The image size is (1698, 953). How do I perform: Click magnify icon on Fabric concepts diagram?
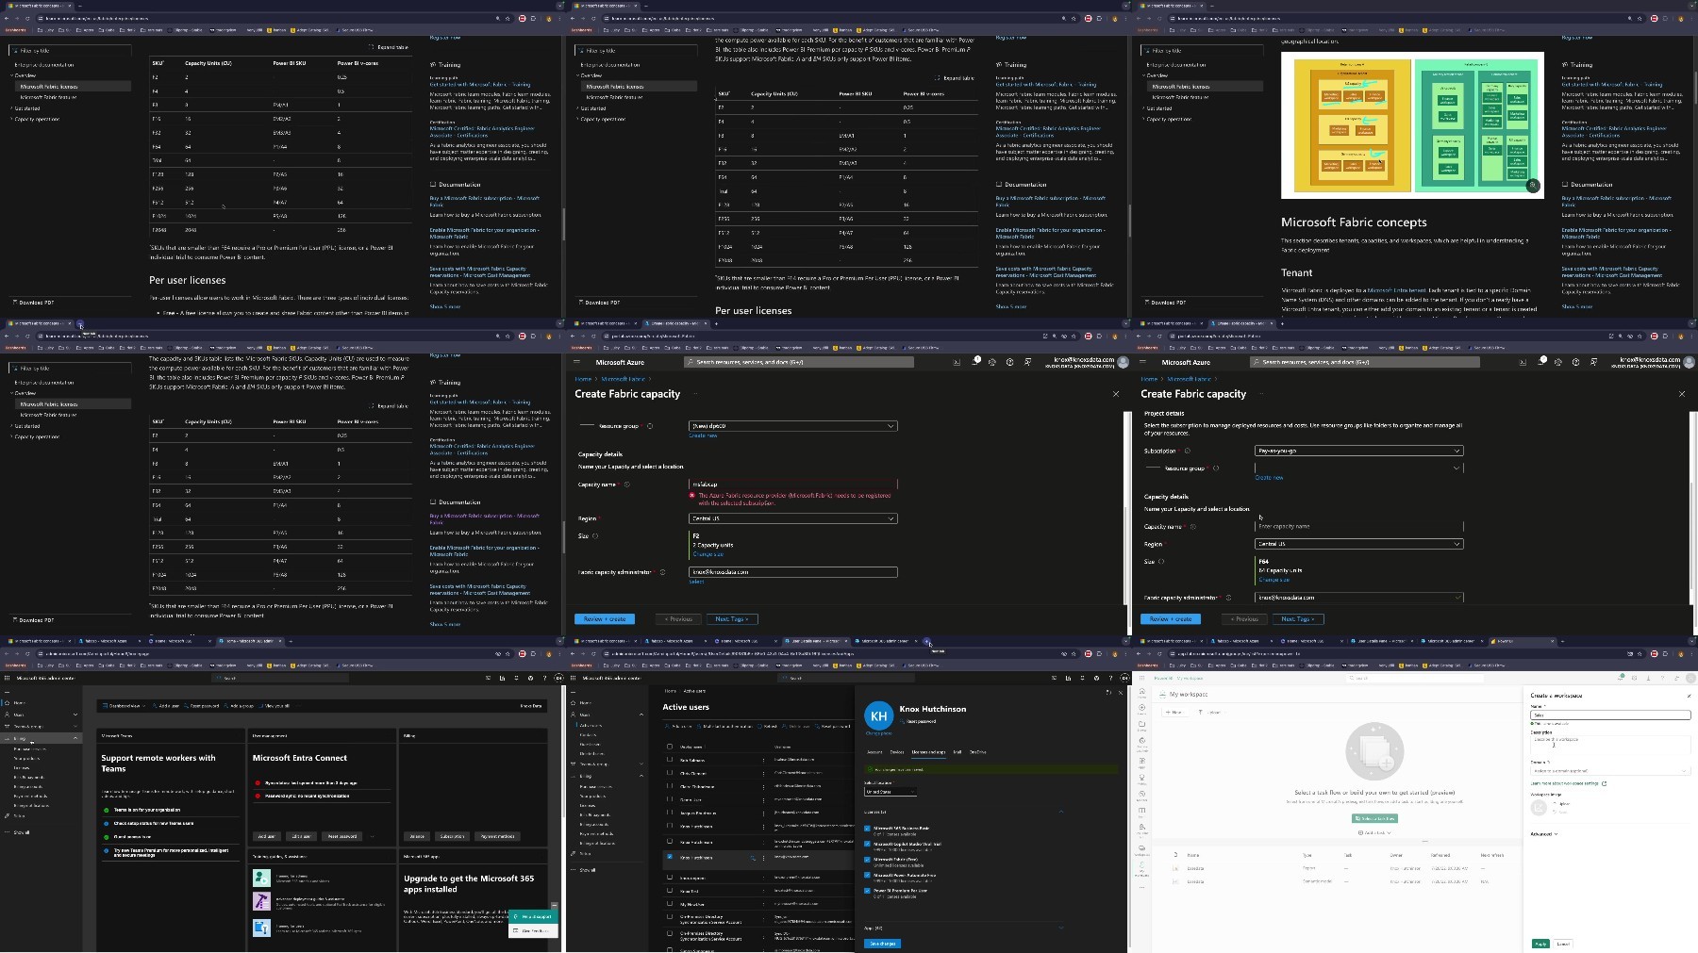click(x=1533, y=186)
